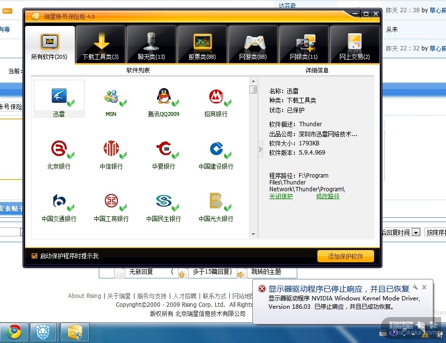
Task: Select the 北京银行 bank icon
Action: click(59, 148)
